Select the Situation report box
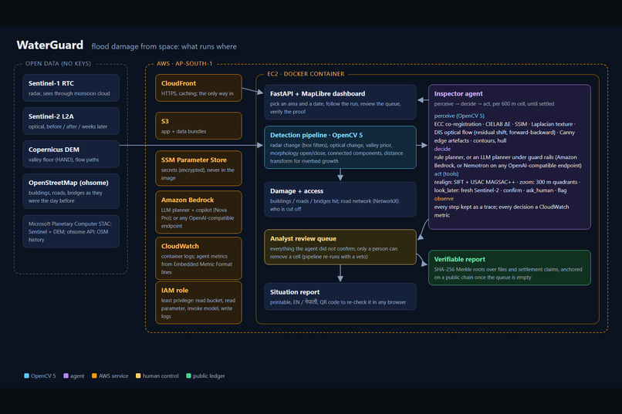 click(x=340, y=297)
